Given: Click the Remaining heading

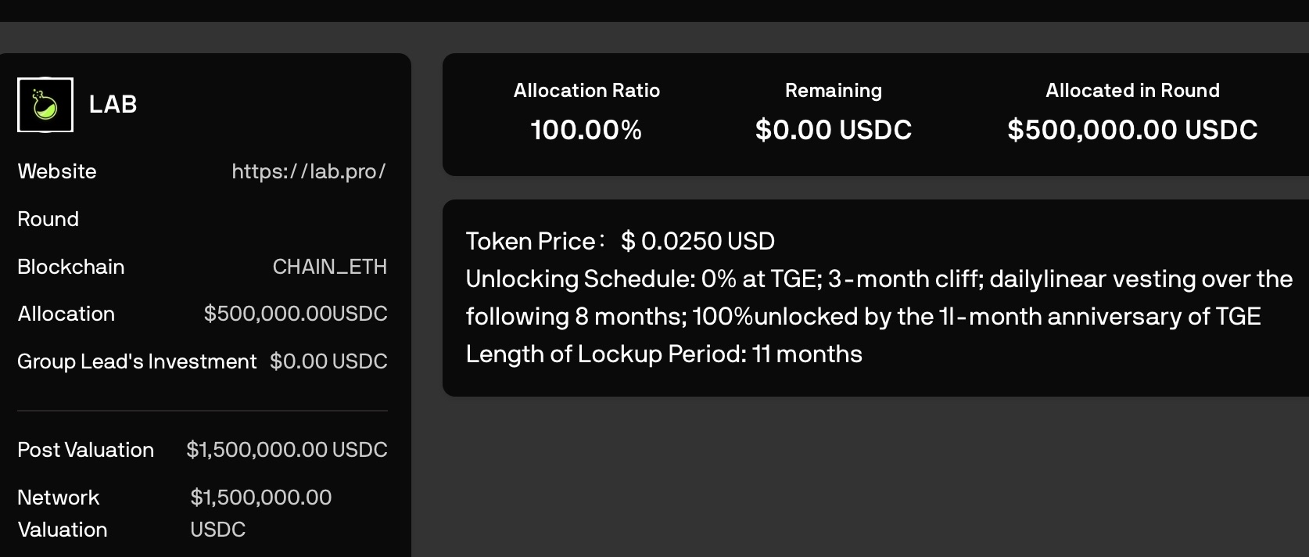Looking at the screenshot, I should pos(834,91).
